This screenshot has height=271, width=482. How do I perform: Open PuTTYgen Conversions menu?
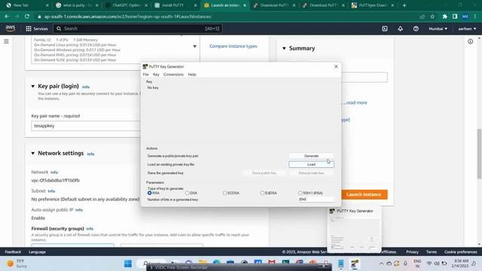(x=173, y=75)
